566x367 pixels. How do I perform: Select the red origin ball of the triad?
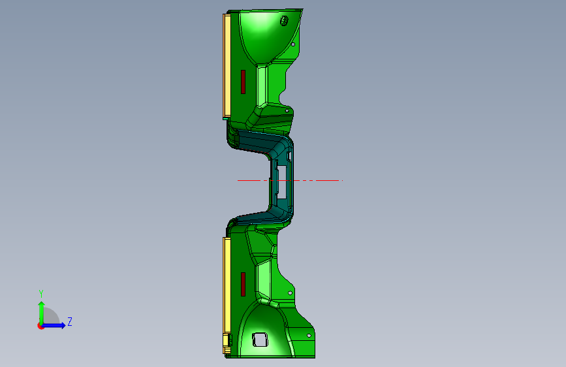(x=40, y=326)
